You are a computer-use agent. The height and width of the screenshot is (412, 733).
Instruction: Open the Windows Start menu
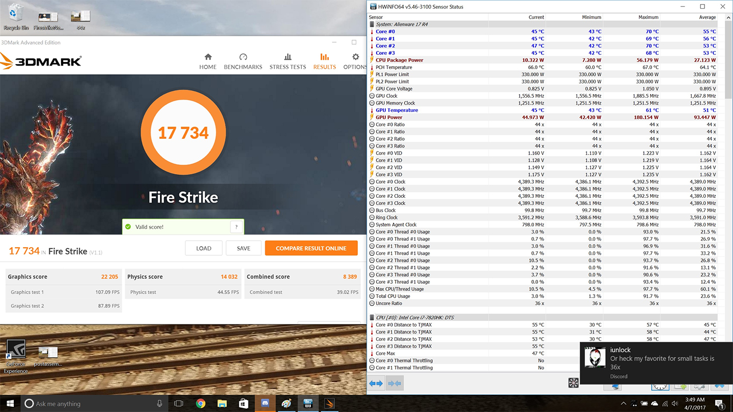[x=10, y=403]
